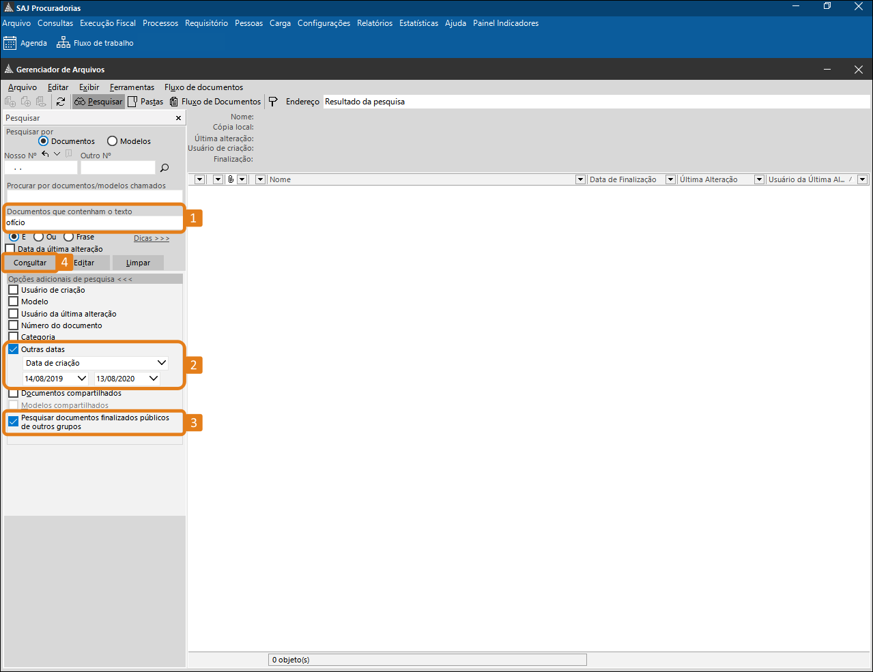This screenshot has height=672, width=873.
Task: Open Fluxo de trabalho workflow icon
Action: pyautogui.click(x=63, y=43)
